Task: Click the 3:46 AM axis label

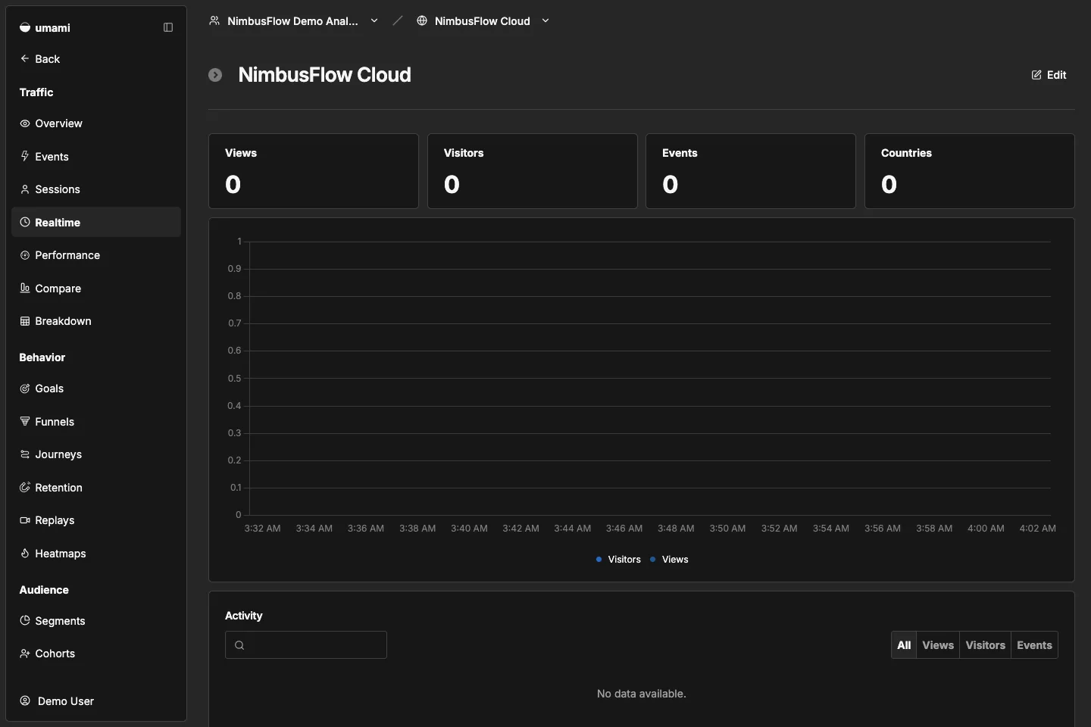Action: click(624, 529)
